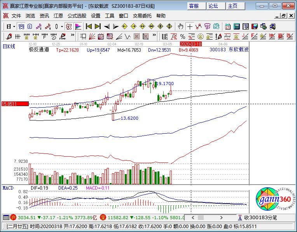
Task: Open the calendar 21 icon
Action: coord(228,26)
